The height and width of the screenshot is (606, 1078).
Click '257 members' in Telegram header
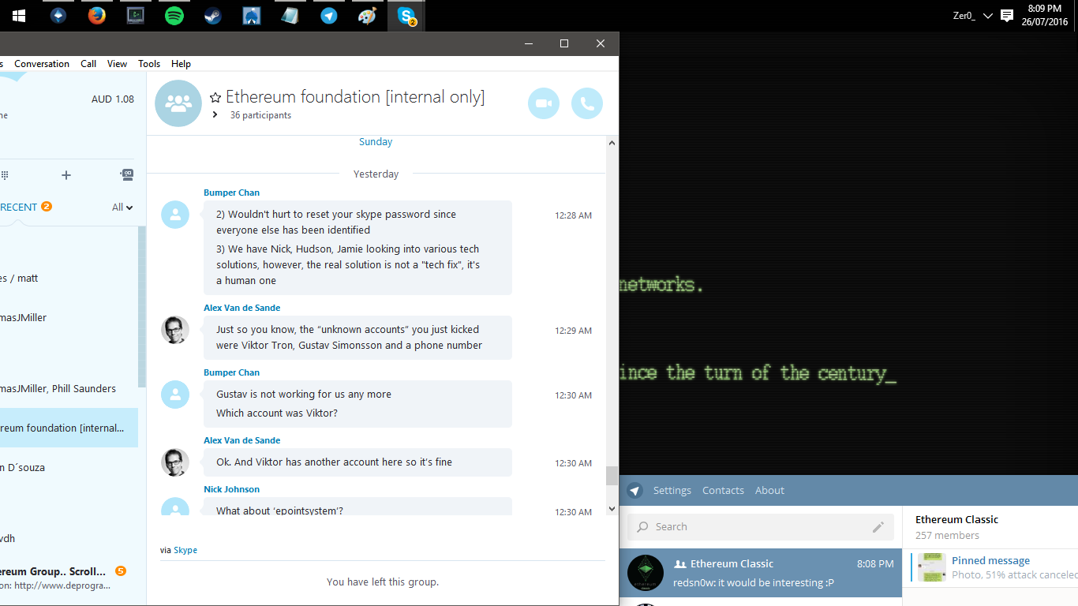pos(947,536)
